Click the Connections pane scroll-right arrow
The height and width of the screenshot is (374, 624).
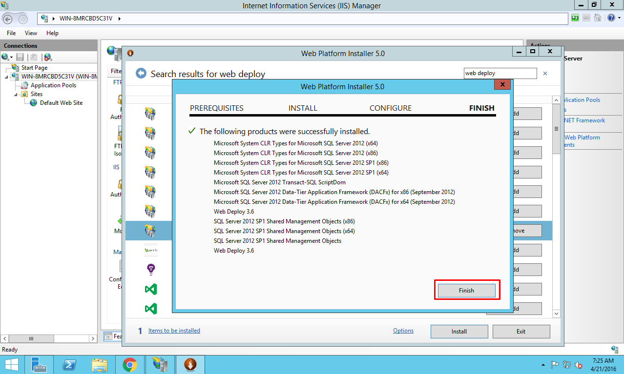pos(93,338)
